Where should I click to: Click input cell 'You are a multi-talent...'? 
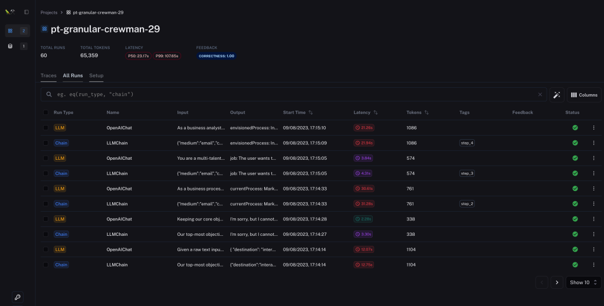click(x=201, y=158)
